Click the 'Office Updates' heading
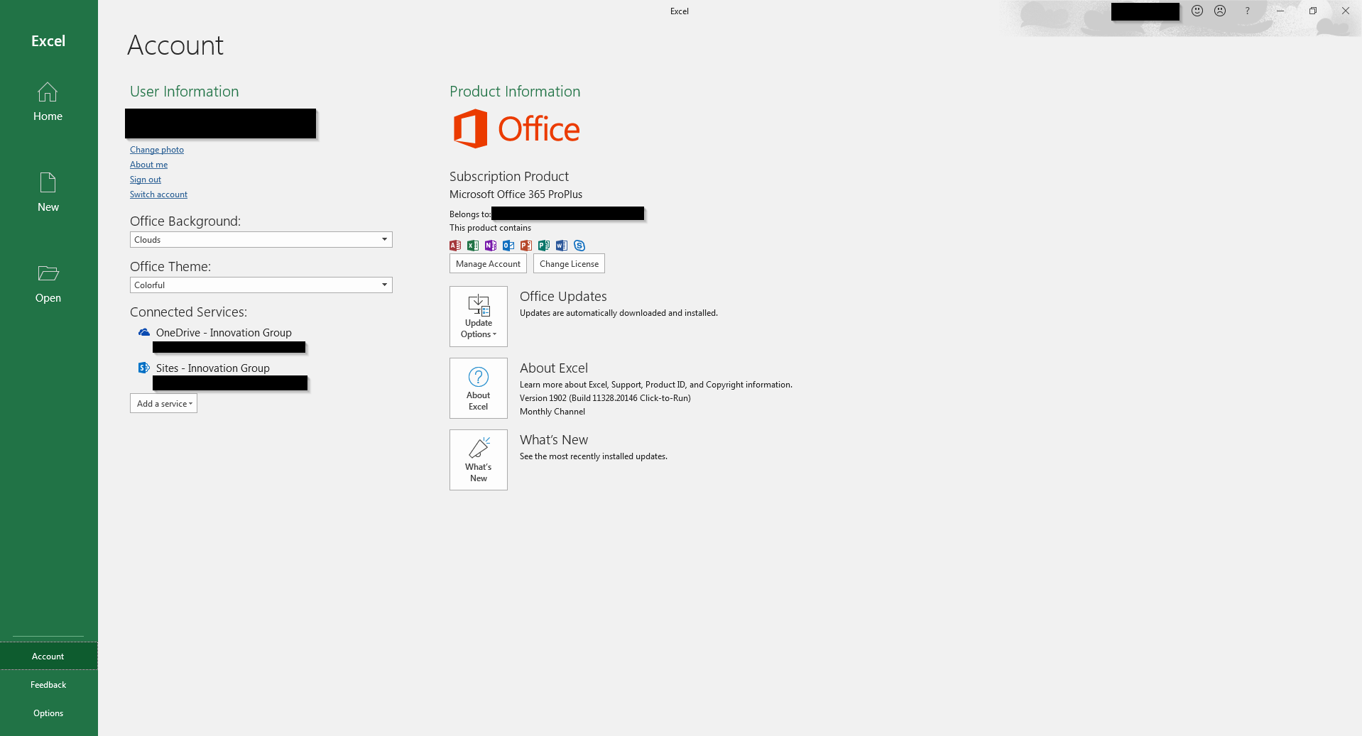Viewport: 1362px width, 736px height. (563, 297)
